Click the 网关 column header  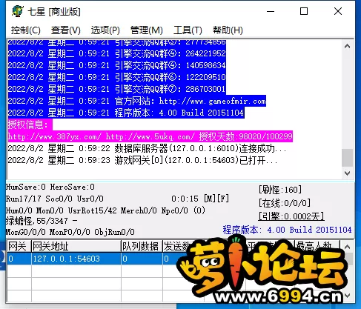[x=19, y=246]
